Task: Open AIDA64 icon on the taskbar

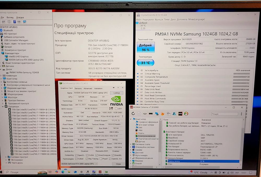Action: pyautogui.click(x=100, y=172)
